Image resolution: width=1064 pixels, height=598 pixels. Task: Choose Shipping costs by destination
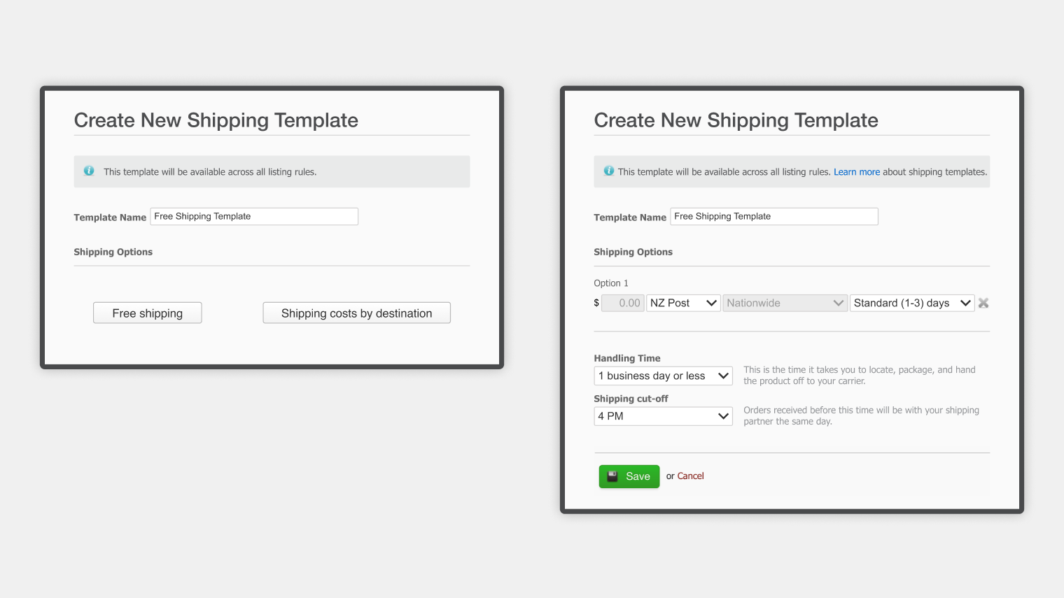tap(357, 313)
